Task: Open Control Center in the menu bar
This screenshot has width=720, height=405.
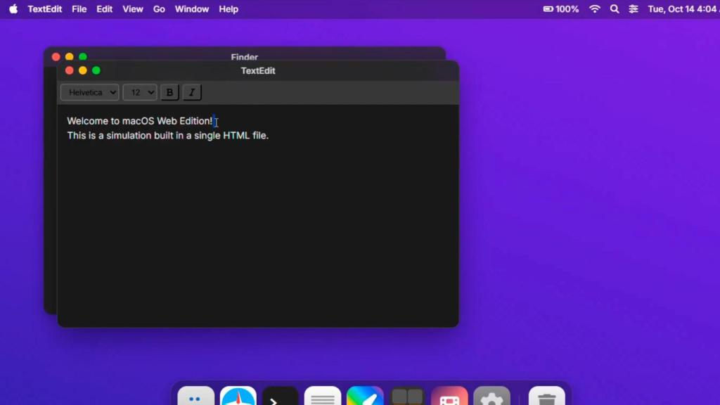Action: (633, 9)
